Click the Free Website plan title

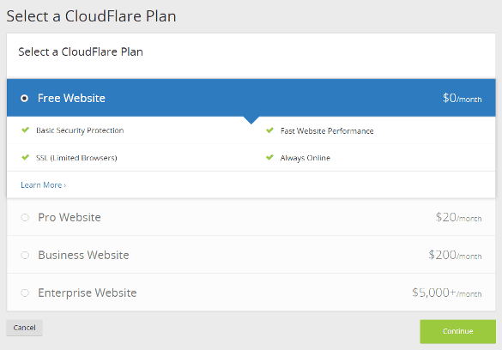point(71,98)
